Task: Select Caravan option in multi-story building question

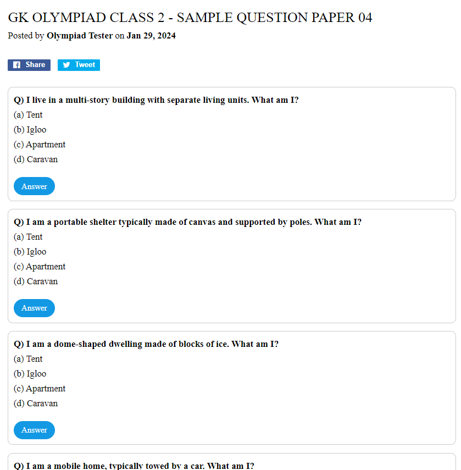Action: [36, 159]
